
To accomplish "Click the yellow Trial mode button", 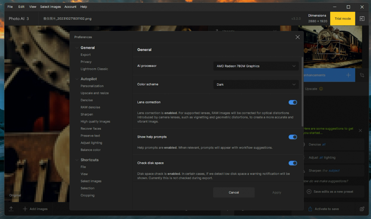I will pyautogui.click(x=343, y=18).
